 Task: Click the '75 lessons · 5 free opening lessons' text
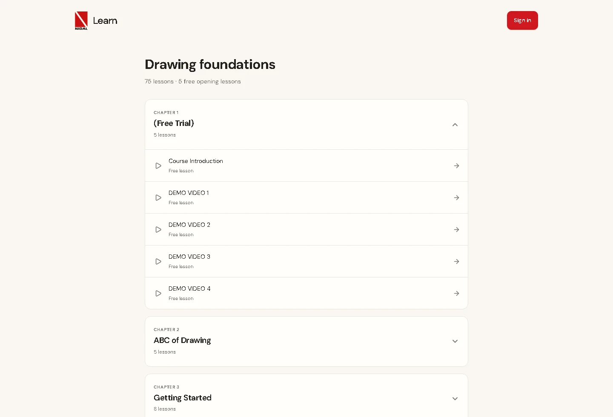click(x=193, y=81)
